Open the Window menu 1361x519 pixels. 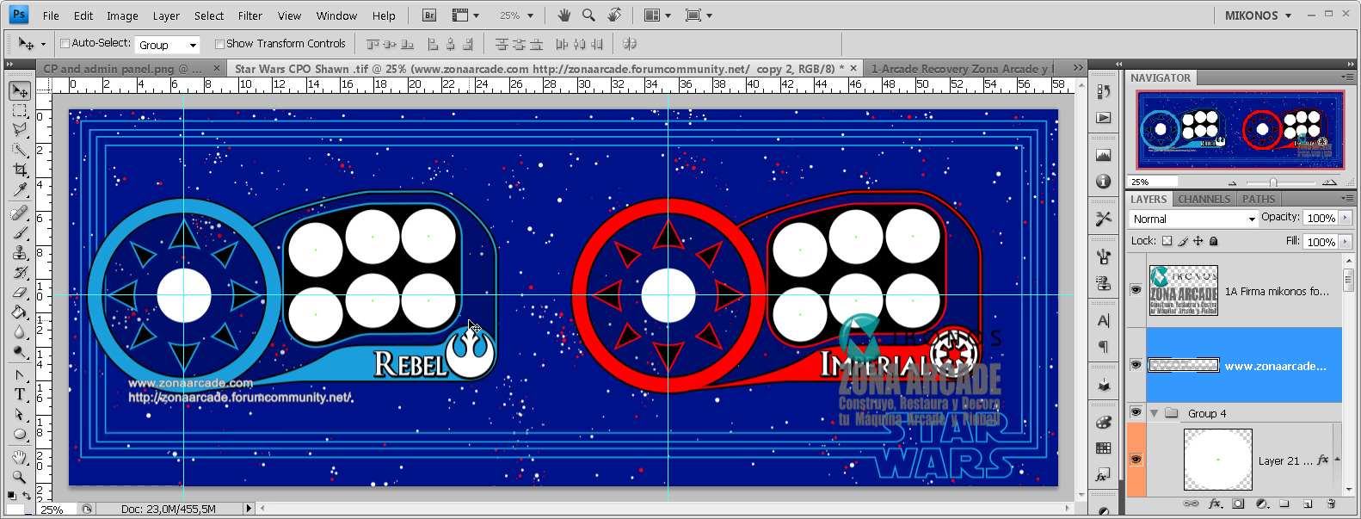[x=336, y=15]
